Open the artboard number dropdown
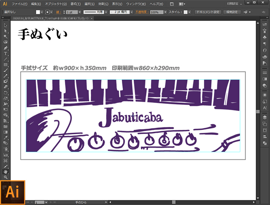This screenshot has height=205, width=270. click(x=46, y=202)
